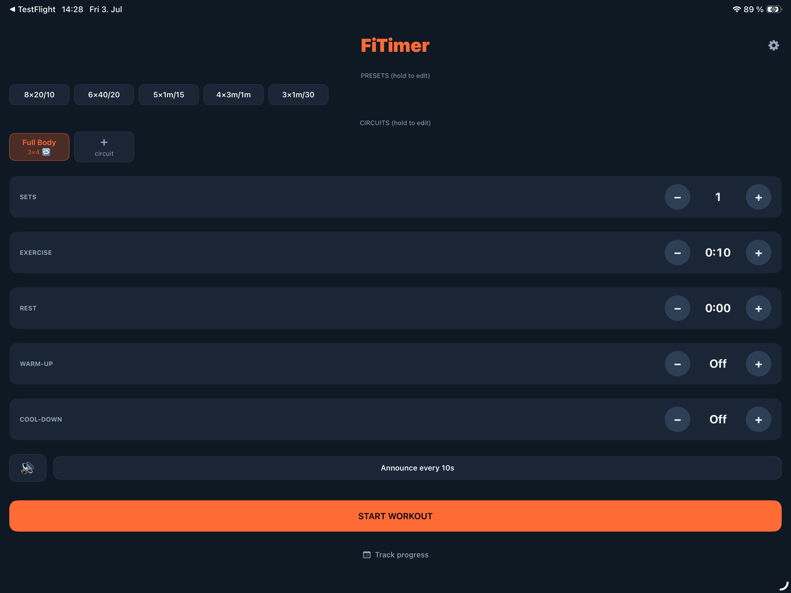Decrease the WARM-UP time
791x593 pixels.
(x=677, y=364)
